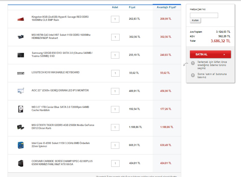Open MSI H97M-G43 Anakart product link
The image size is (241, 177).
pyautogui.click(x=61, y=36)
